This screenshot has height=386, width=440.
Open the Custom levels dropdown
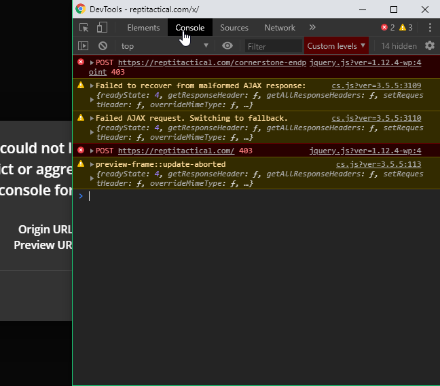pos(336,46)
